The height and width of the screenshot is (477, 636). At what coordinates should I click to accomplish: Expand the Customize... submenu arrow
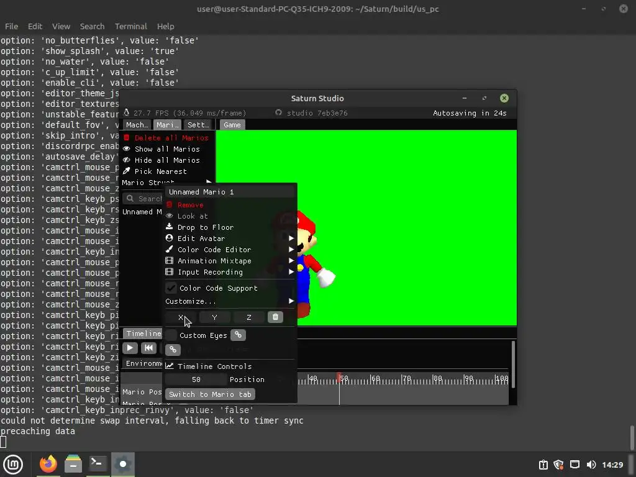click(291, 301)
